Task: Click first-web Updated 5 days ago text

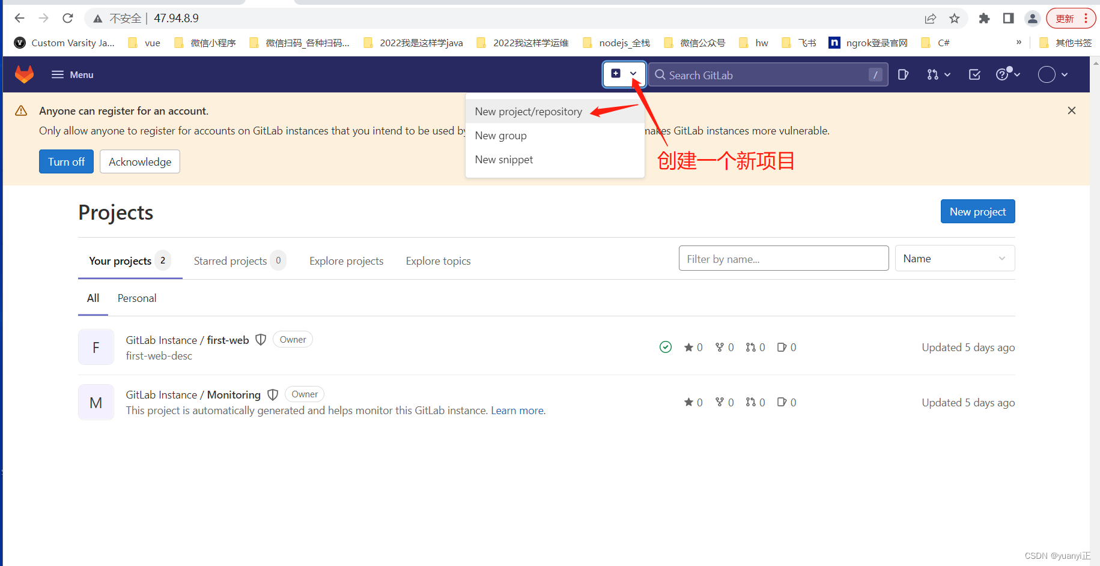Action: (968, 348)
